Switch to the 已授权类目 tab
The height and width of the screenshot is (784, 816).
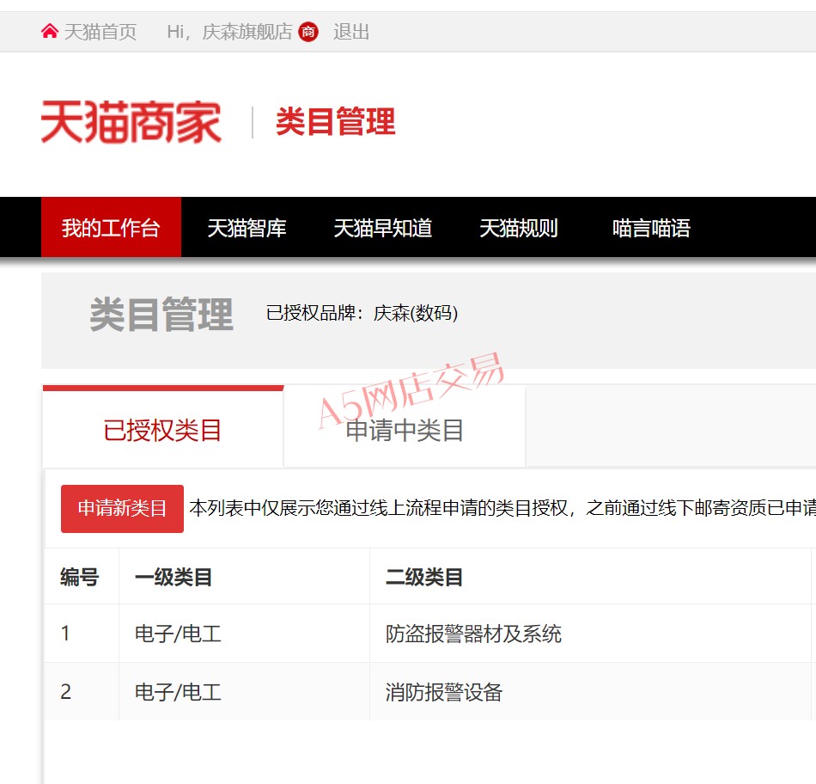pos(163,426)
